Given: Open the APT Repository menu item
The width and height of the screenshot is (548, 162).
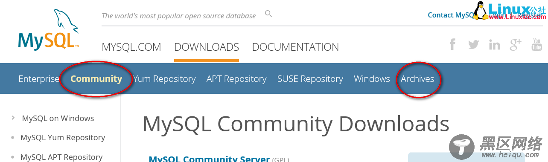Looking at the screenshot, I should 236,79.
